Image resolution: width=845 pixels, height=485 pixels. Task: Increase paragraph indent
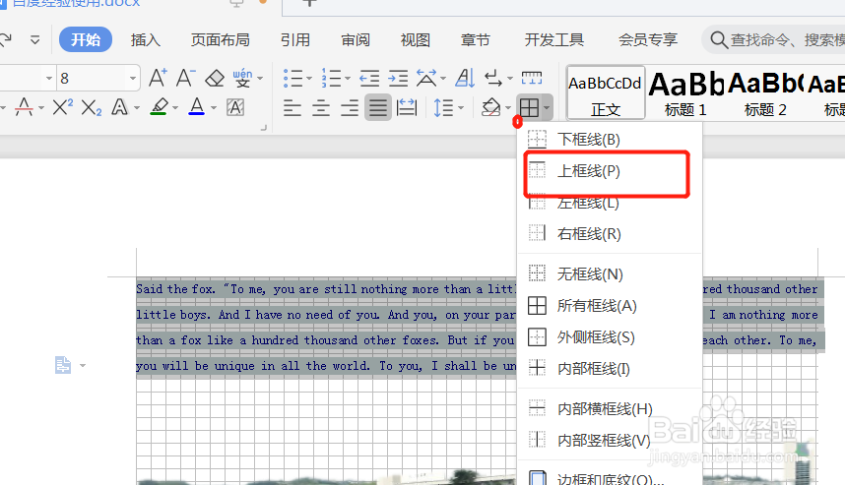(x=398, y=79)
